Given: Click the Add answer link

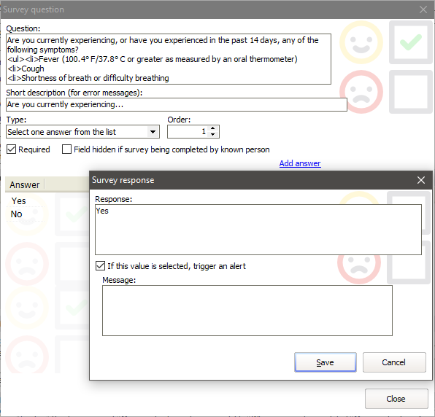Looking at the screenshot, I should click(x=300, y=163).
